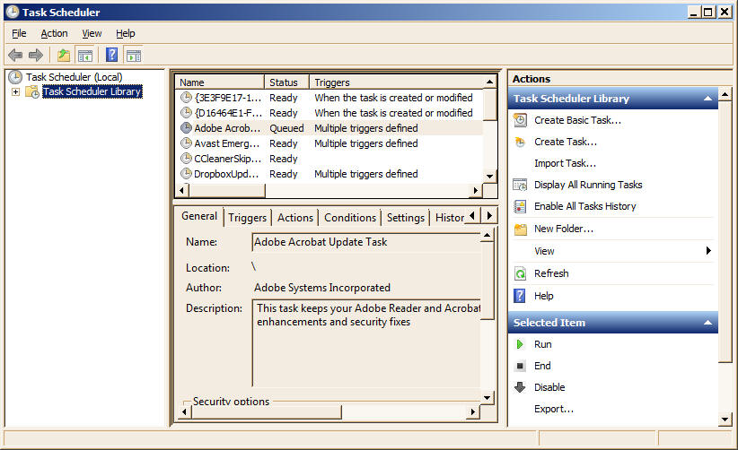This screenshot has width=738, height=450.
Task: Click the Description text box
Action: [x=366, y=343]
